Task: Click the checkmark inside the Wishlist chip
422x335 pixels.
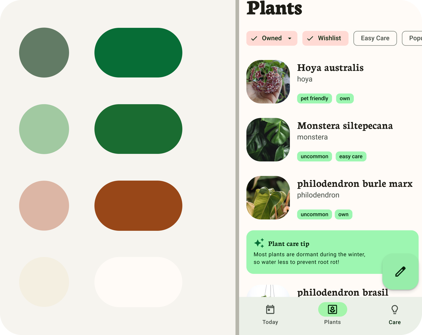Action: click(x=310, y=38)
